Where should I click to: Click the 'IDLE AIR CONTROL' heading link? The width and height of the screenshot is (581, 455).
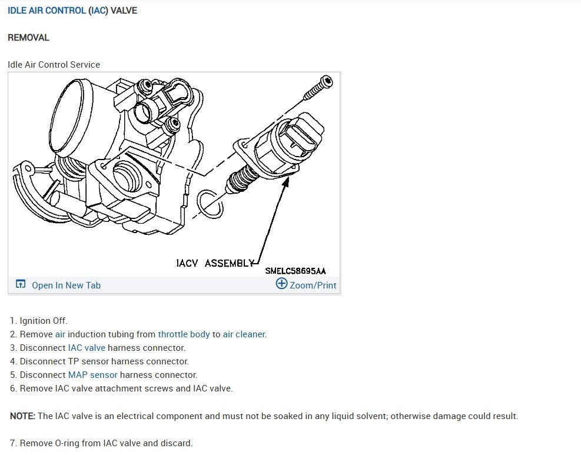[47, 11]
